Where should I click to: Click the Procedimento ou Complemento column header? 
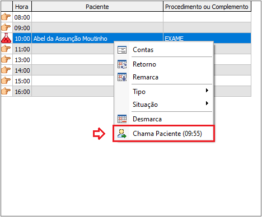(x=207, y=7)
